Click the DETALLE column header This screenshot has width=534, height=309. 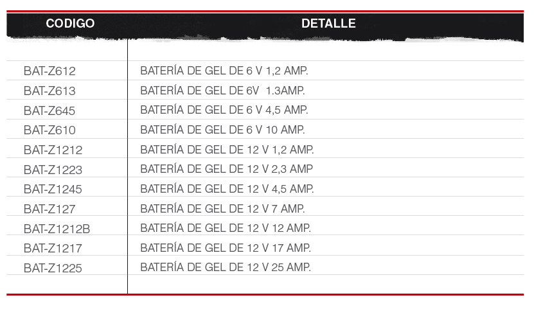tap(328, 24)
